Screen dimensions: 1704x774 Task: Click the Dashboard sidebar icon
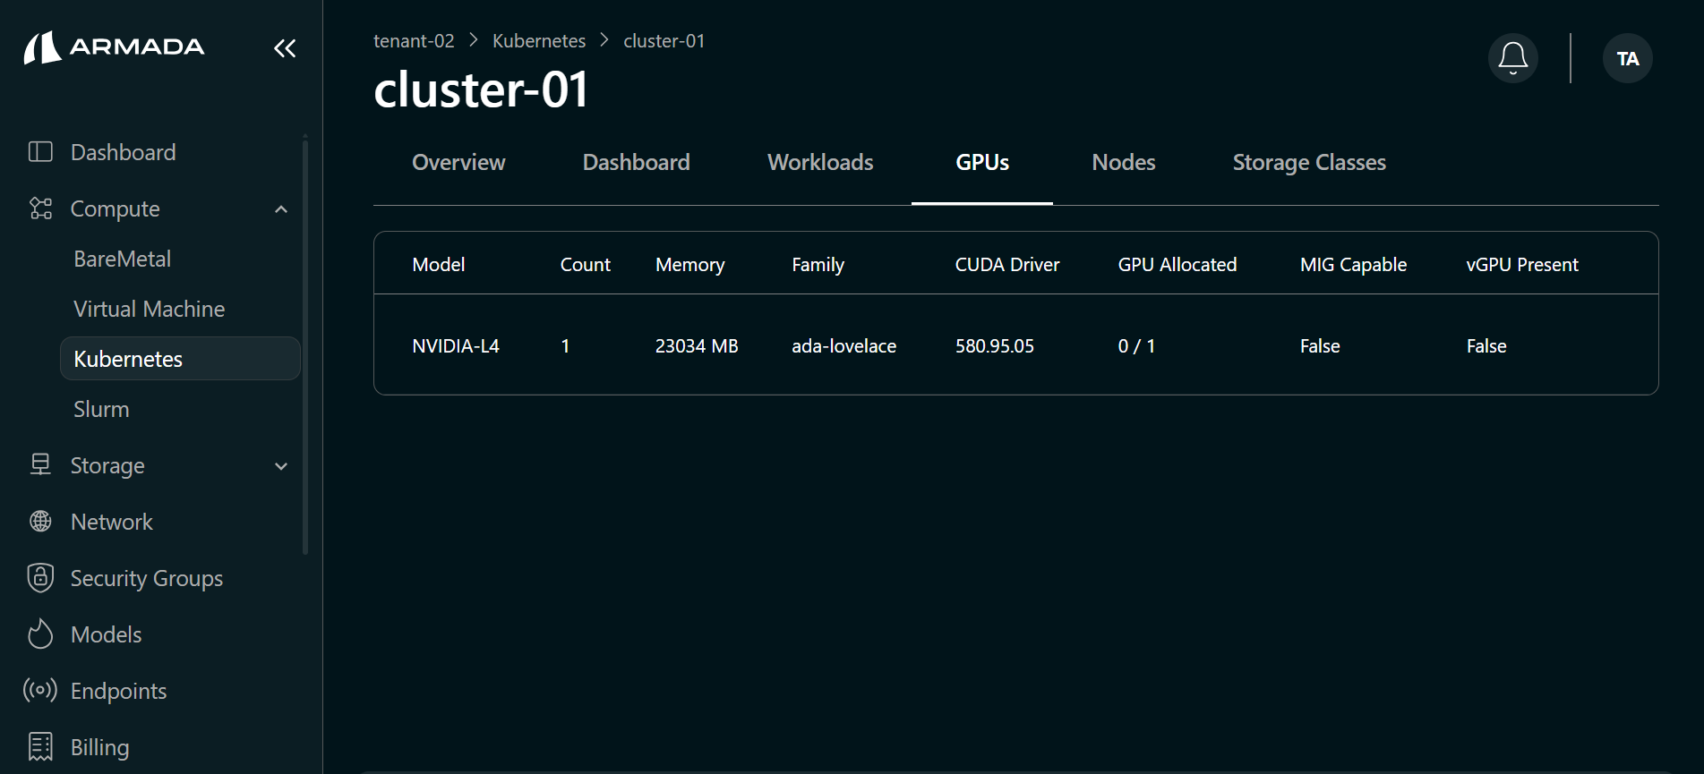click(40, 152)
